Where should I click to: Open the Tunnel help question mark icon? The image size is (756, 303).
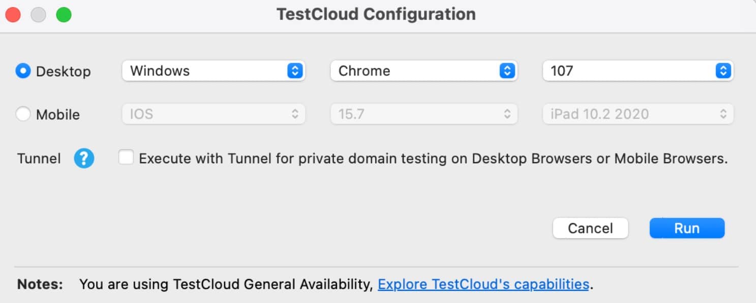click(x=84, y=159)
